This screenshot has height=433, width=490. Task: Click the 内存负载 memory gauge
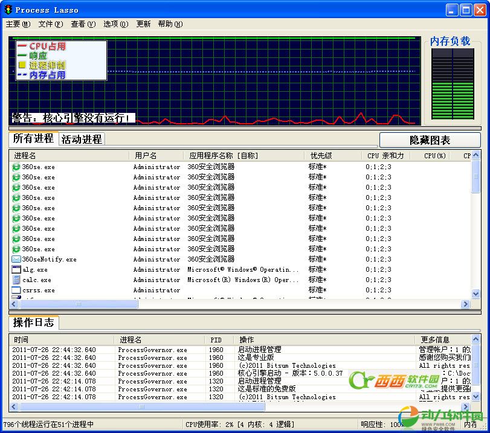(451, 85)
